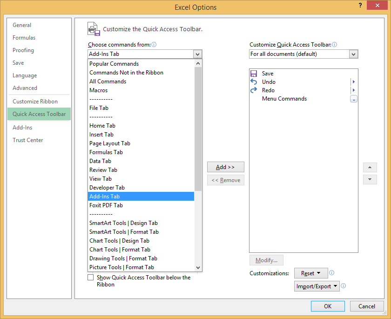
Task: Click submenu arrow beside Undo
Action: (x=354, y=82)
